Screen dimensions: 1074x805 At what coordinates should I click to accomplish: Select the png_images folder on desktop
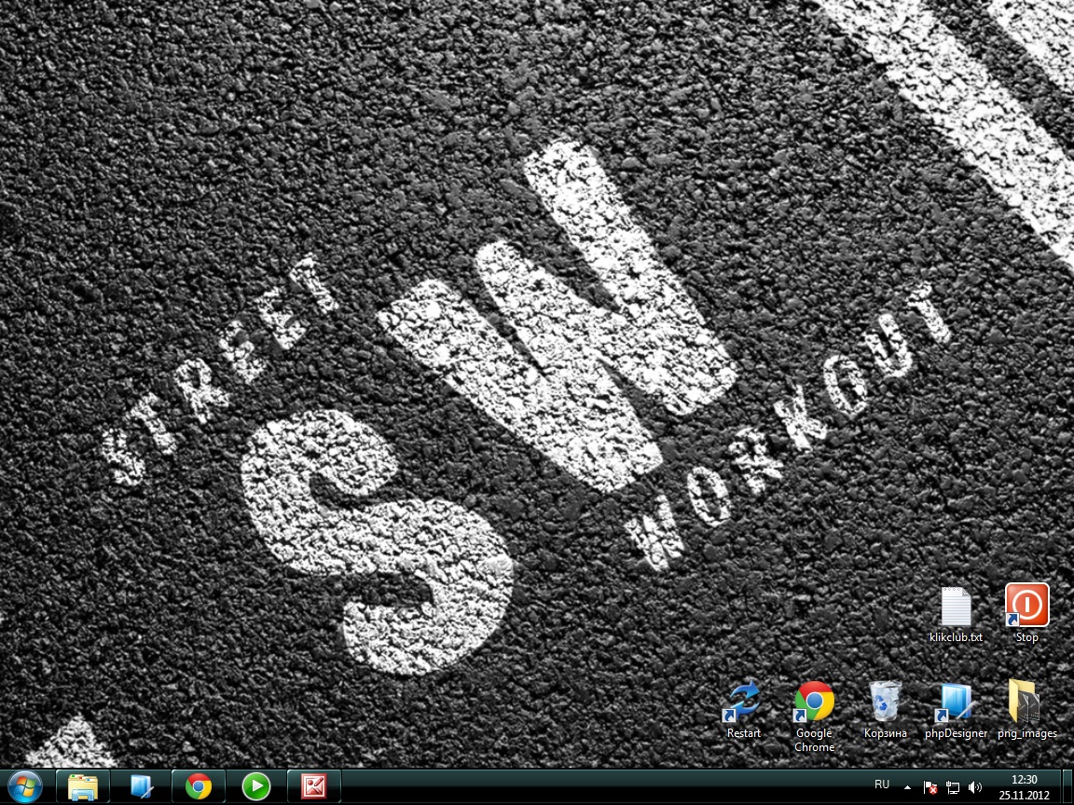pyautogui.click(x=1026, y=703)
